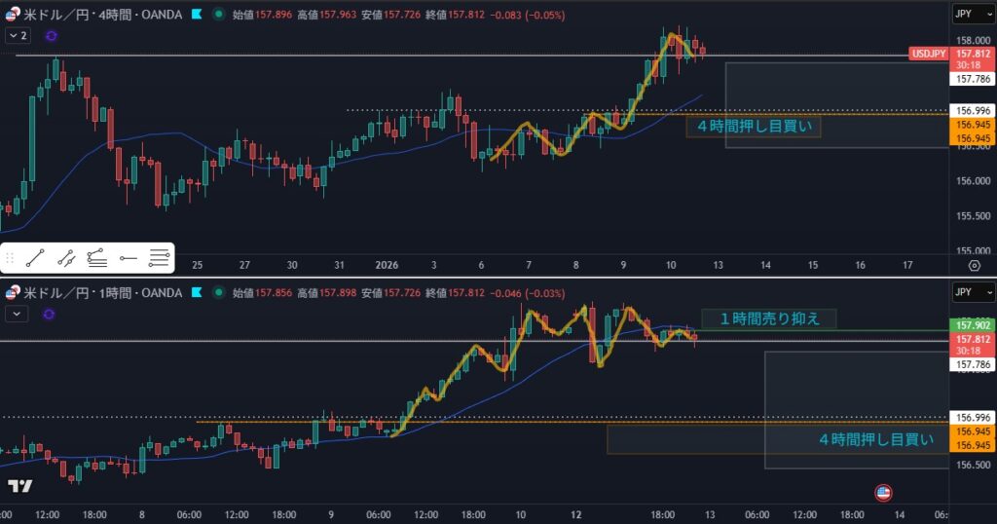Pick the horizontal line drawing tool

click(x=128, y=258)
